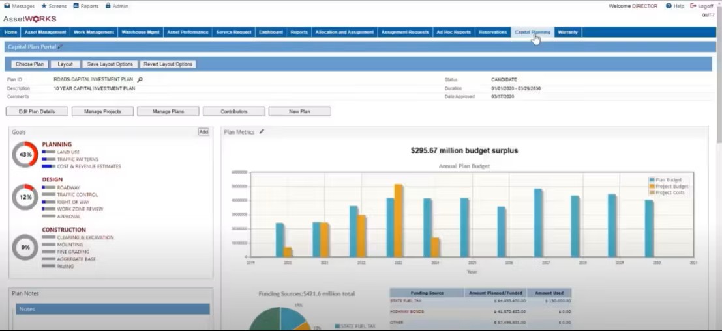
Task: Open Assignment Requests tab
Action: pos(405,32)
